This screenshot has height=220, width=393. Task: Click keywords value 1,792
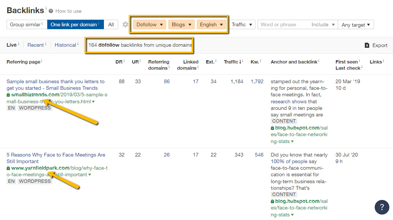[x=257, y=81]
